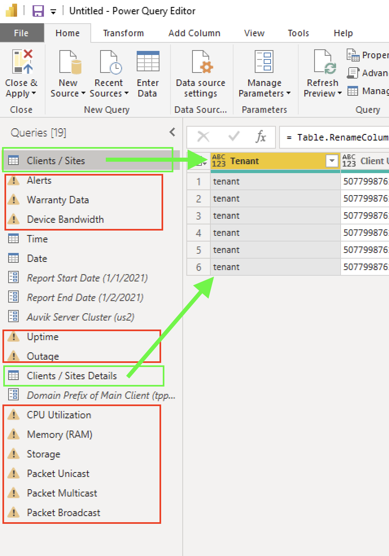Select the Warranty Data query
Viewport: 389px width, 556px height.
tap(58, 200)
